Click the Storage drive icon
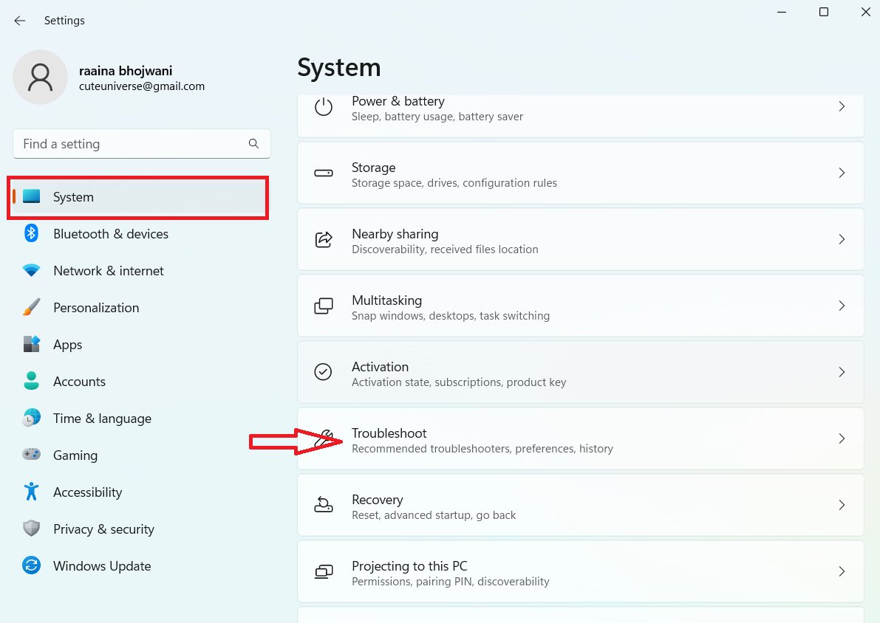This screenshot has width=880, height=623. 324,173
